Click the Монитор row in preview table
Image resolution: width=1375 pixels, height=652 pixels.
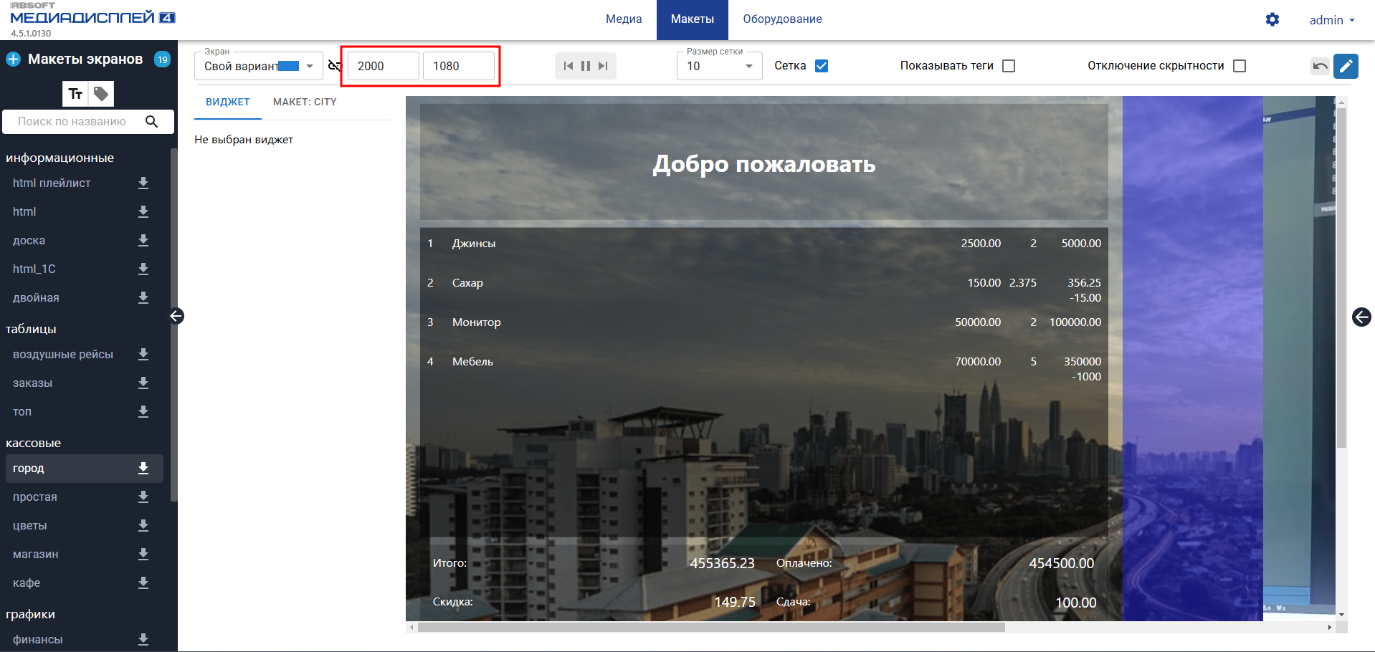point(764,322)
